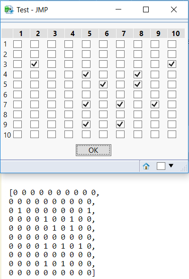The width and height of the screenshot is (189, 279).
Task: Uncheck the row 7 column 9 checkbox
Action: coord(155,104)
